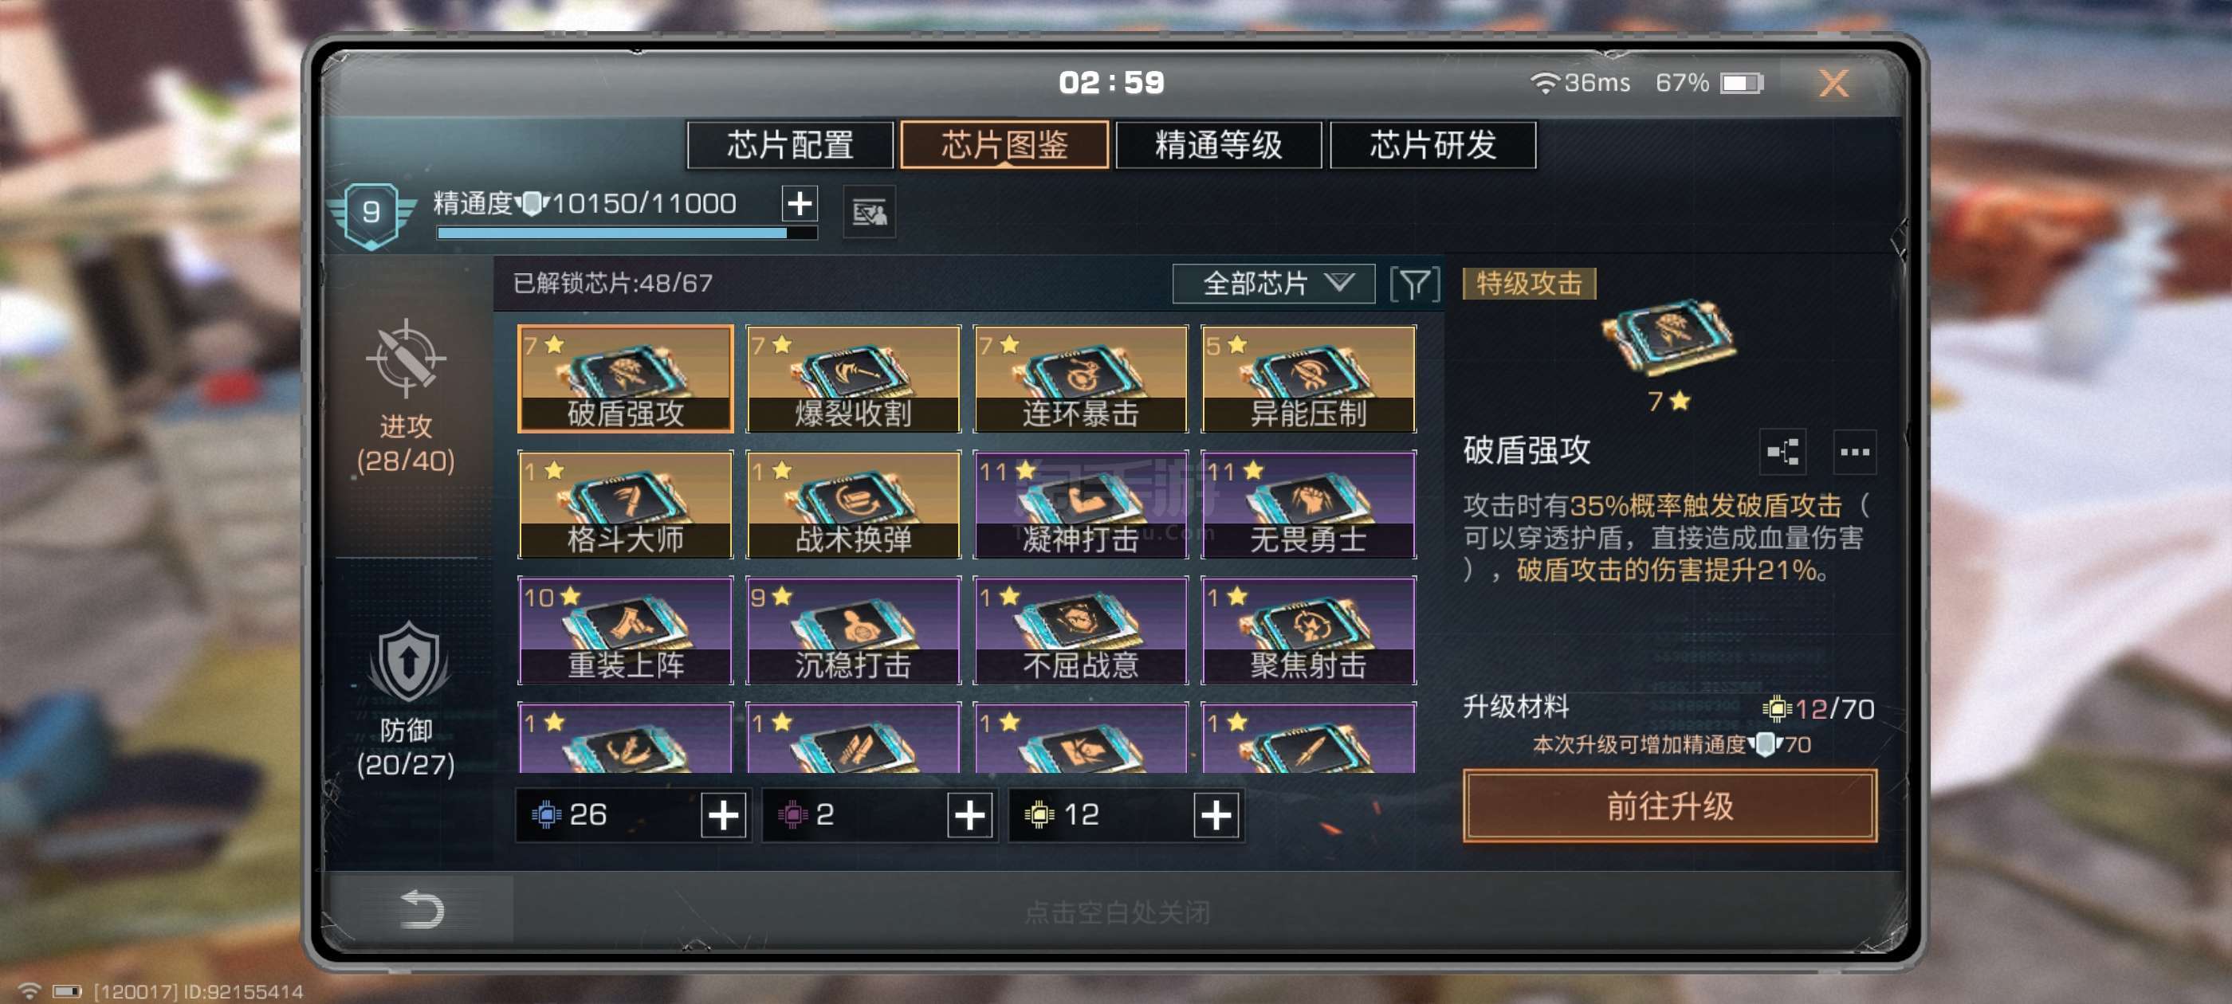Open the filter funnel icon
This screenshot has width=2232, height=1004.
click(1414, 284)
